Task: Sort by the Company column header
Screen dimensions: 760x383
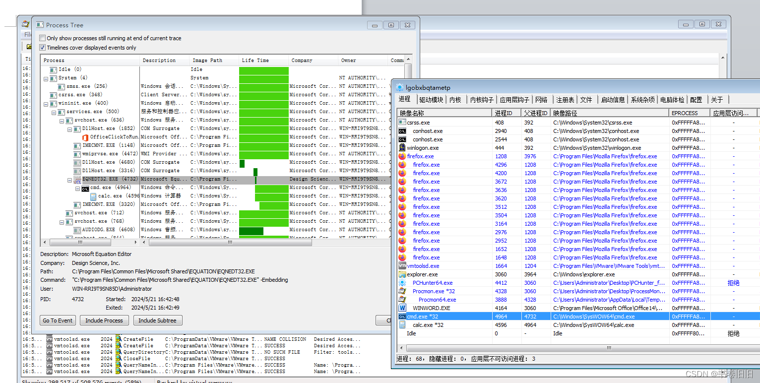Action: [314, 61]
